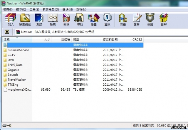Viewport: 188px width, 130px height.
Task: Select the Sounds folder row
Action: click(73, 75)
